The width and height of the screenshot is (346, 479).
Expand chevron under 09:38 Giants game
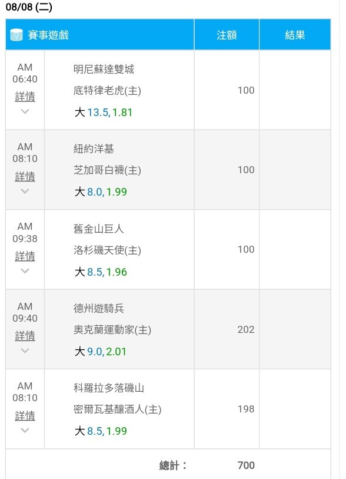(25, 270)
